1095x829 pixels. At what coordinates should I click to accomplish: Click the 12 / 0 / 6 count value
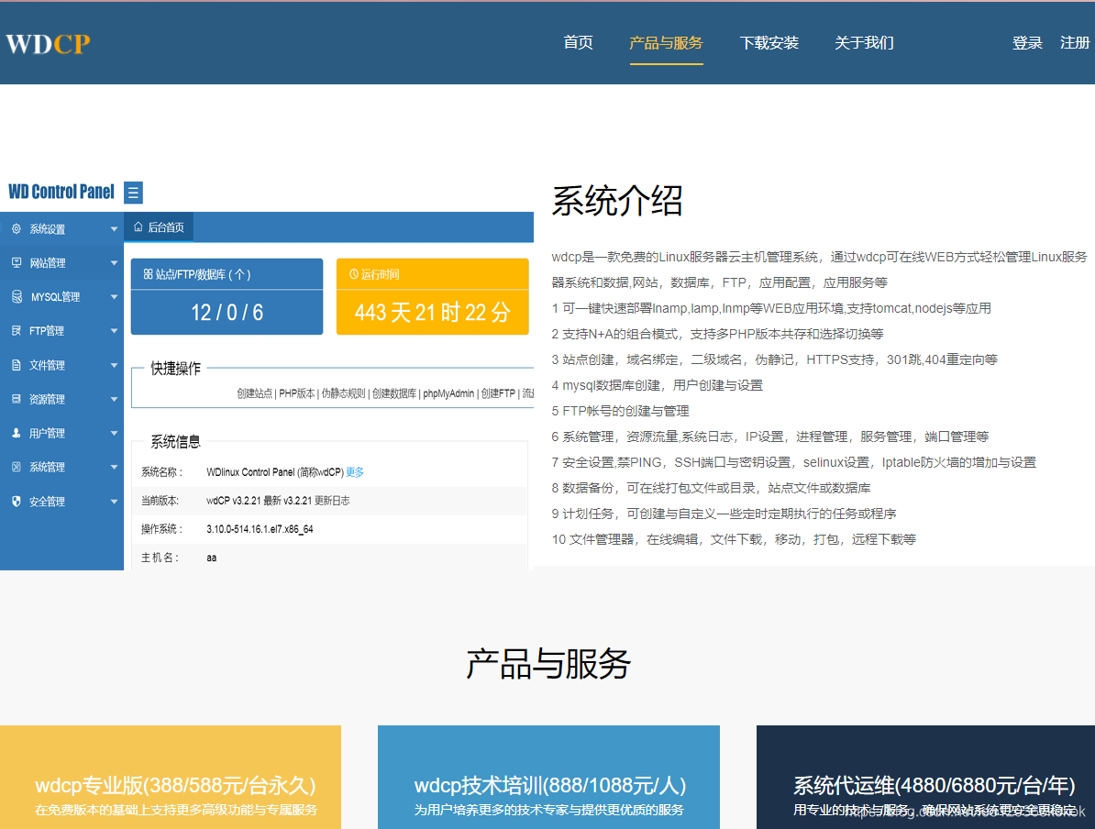(227, 312)
